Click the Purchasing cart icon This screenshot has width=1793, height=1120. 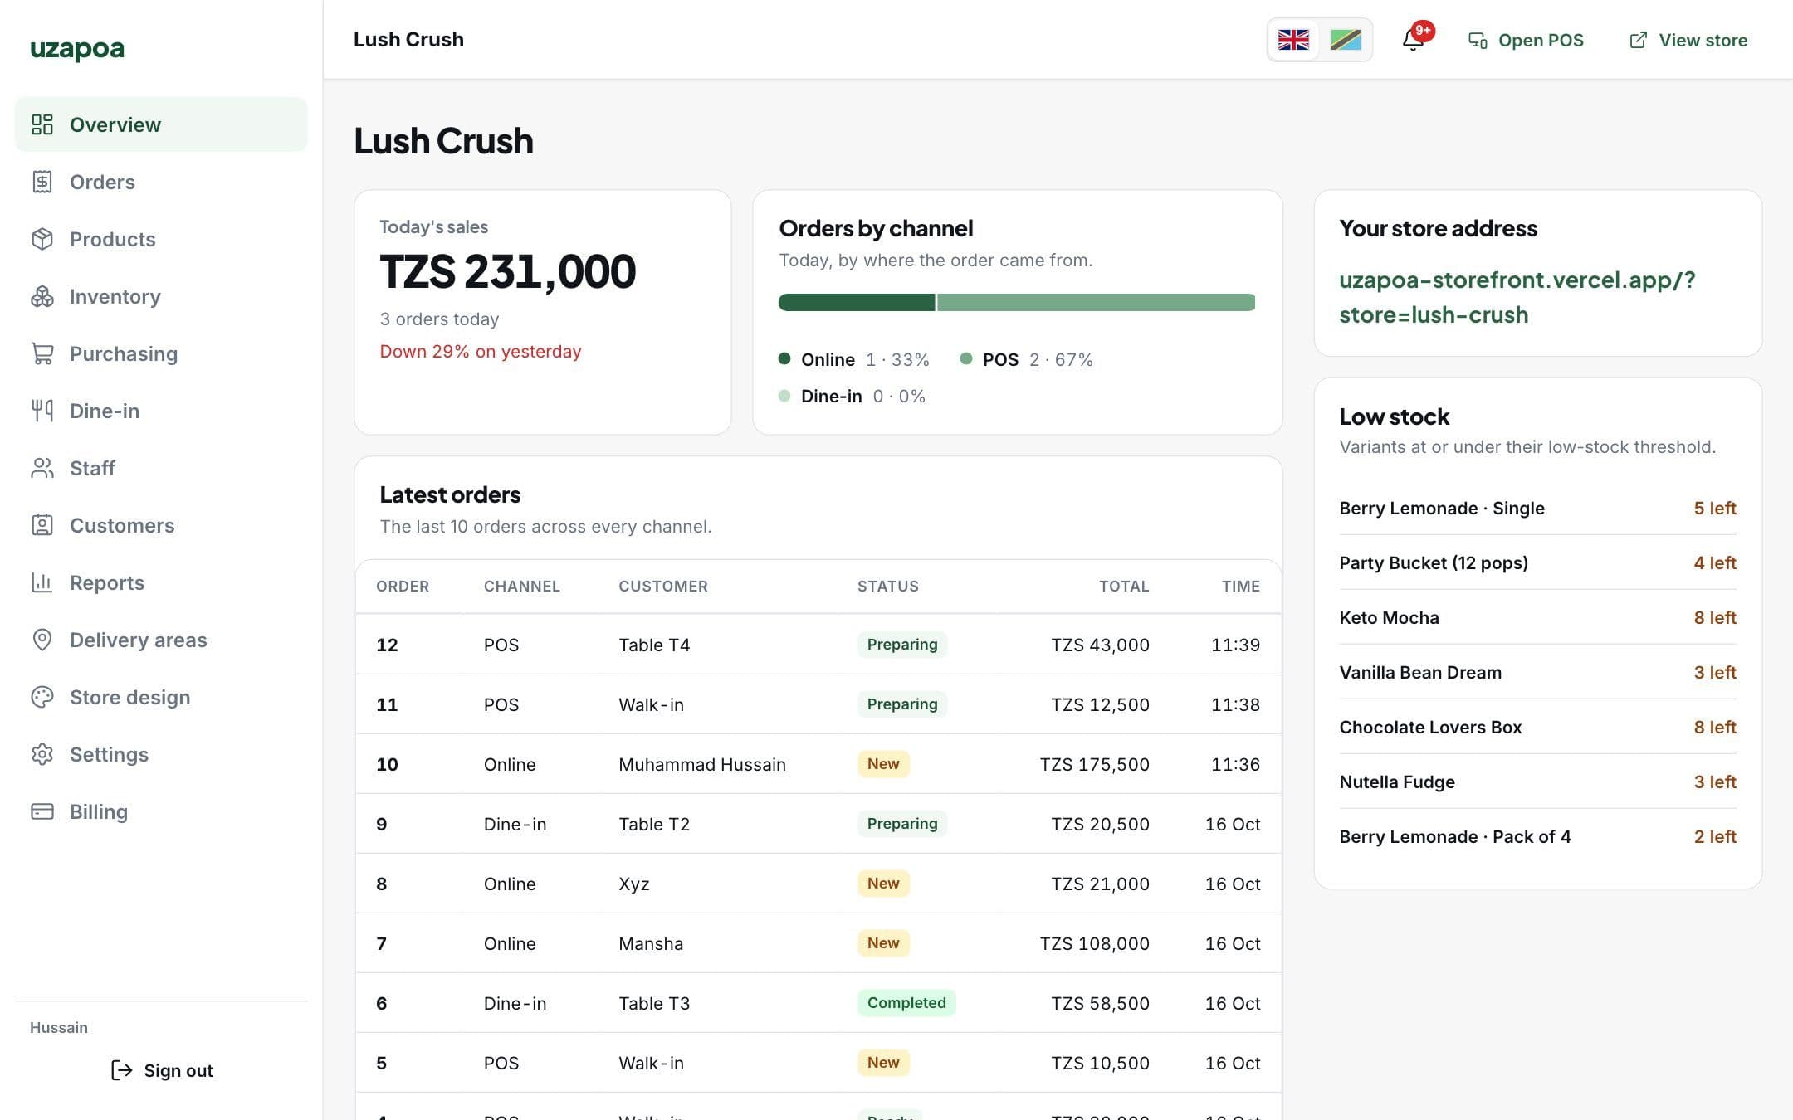[42, 353]
